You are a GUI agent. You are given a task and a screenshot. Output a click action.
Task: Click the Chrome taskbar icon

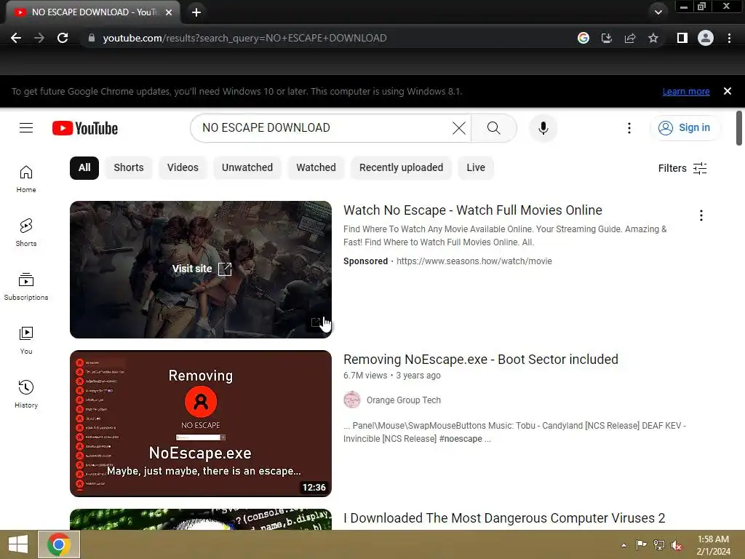59,544
